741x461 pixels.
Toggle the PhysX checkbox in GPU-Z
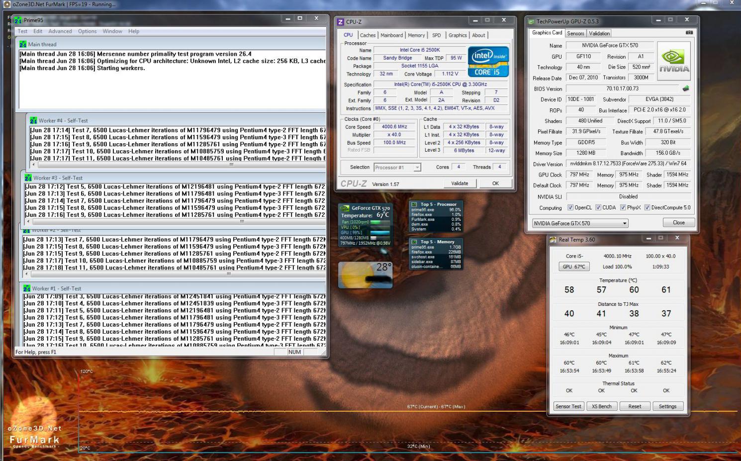click(623, 208)
